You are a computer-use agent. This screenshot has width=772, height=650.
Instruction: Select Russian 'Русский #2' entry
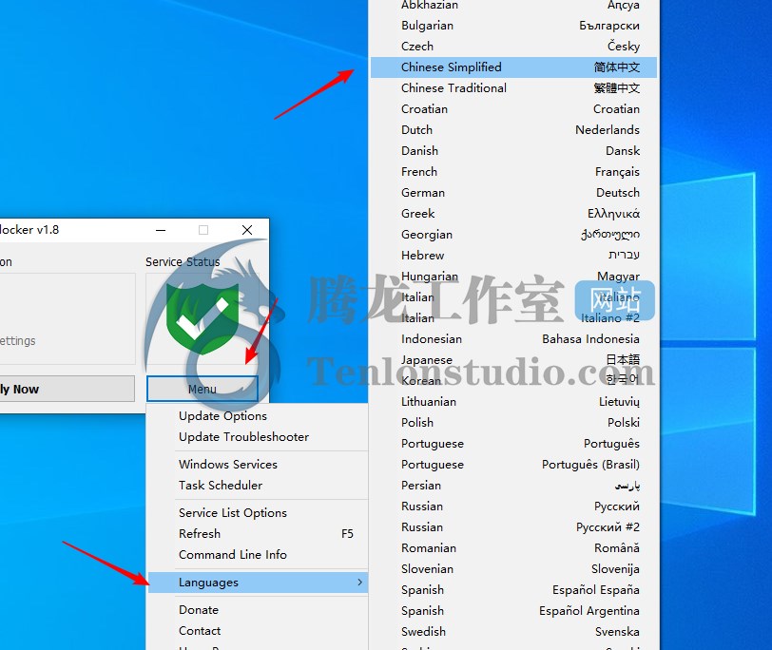point(513,527)
